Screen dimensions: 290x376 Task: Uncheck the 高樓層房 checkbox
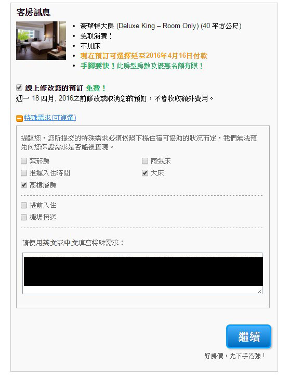point(24,185)
